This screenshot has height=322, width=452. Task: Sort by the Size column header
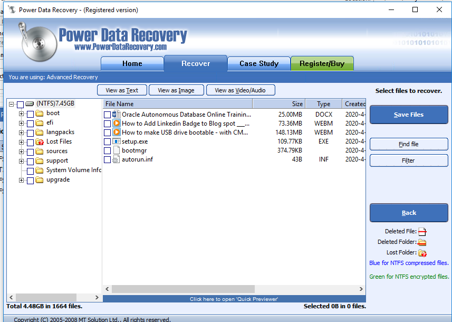(279, 104)
